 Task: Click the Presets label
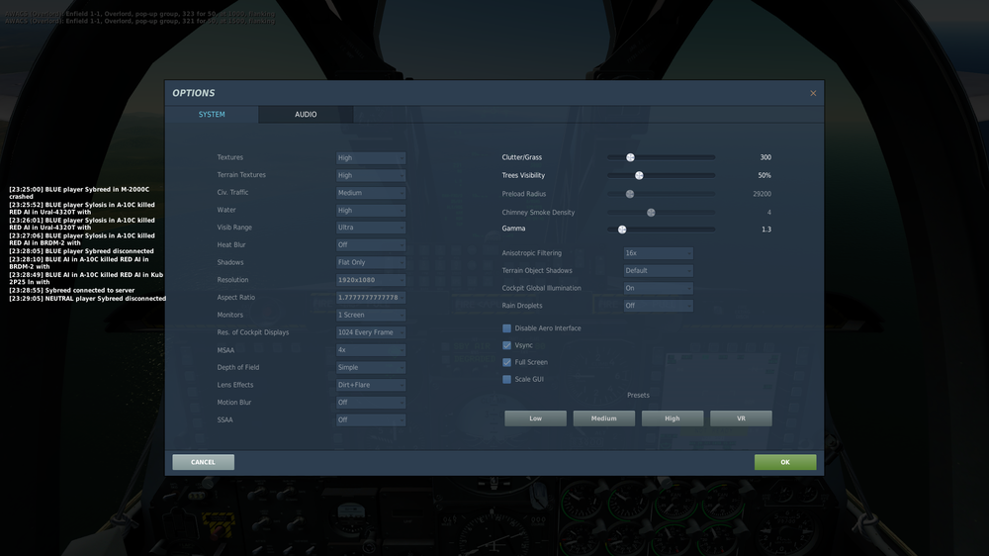click(x=638, y=395)
